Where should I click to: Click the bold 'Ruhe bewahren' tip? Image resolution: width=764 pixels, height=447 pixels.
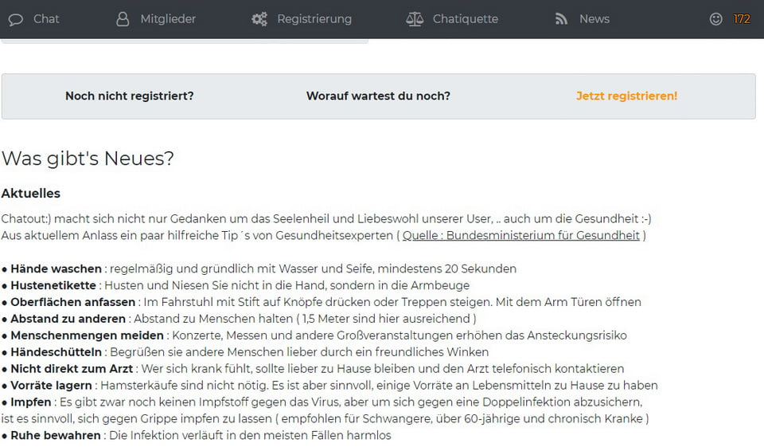[x=56, y=436]
